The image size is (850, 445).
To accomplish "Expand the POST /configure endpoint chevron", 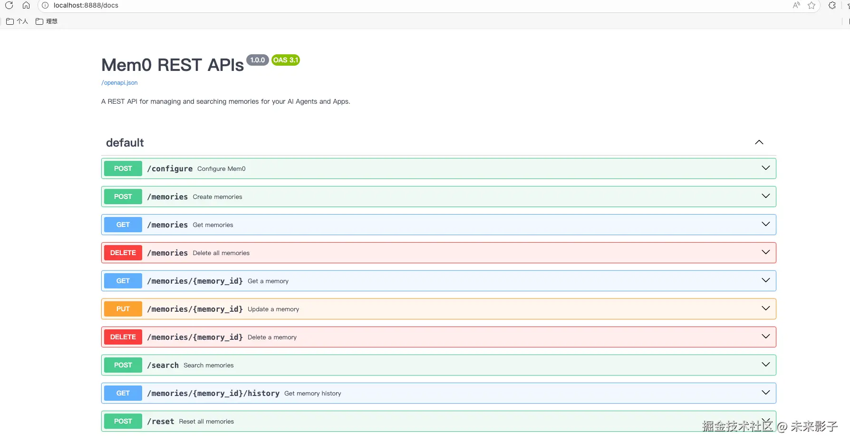I will pos(765,168).
